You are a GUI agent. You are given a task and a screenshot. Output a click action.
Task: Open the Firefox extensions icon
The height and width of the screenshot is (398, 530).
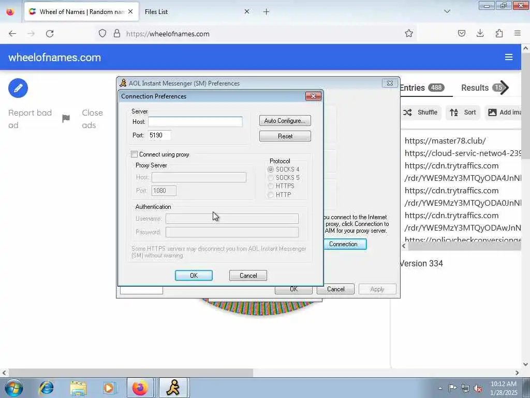click(x=499, y=33)
